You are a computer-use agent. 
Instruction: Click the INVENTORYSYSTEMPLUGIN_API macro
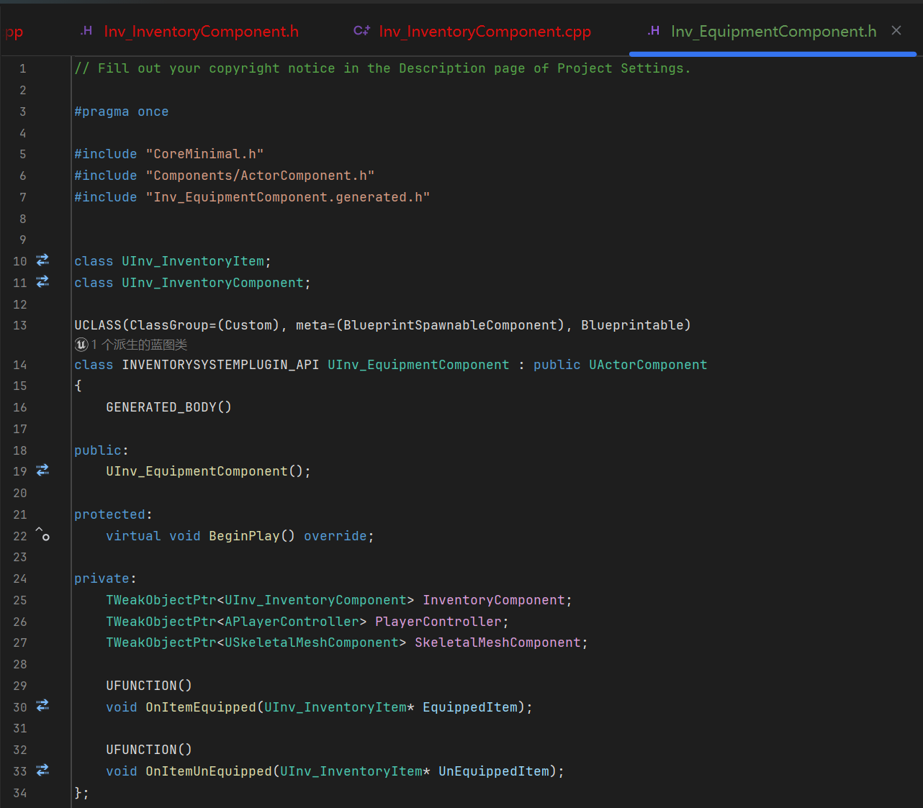220,365
